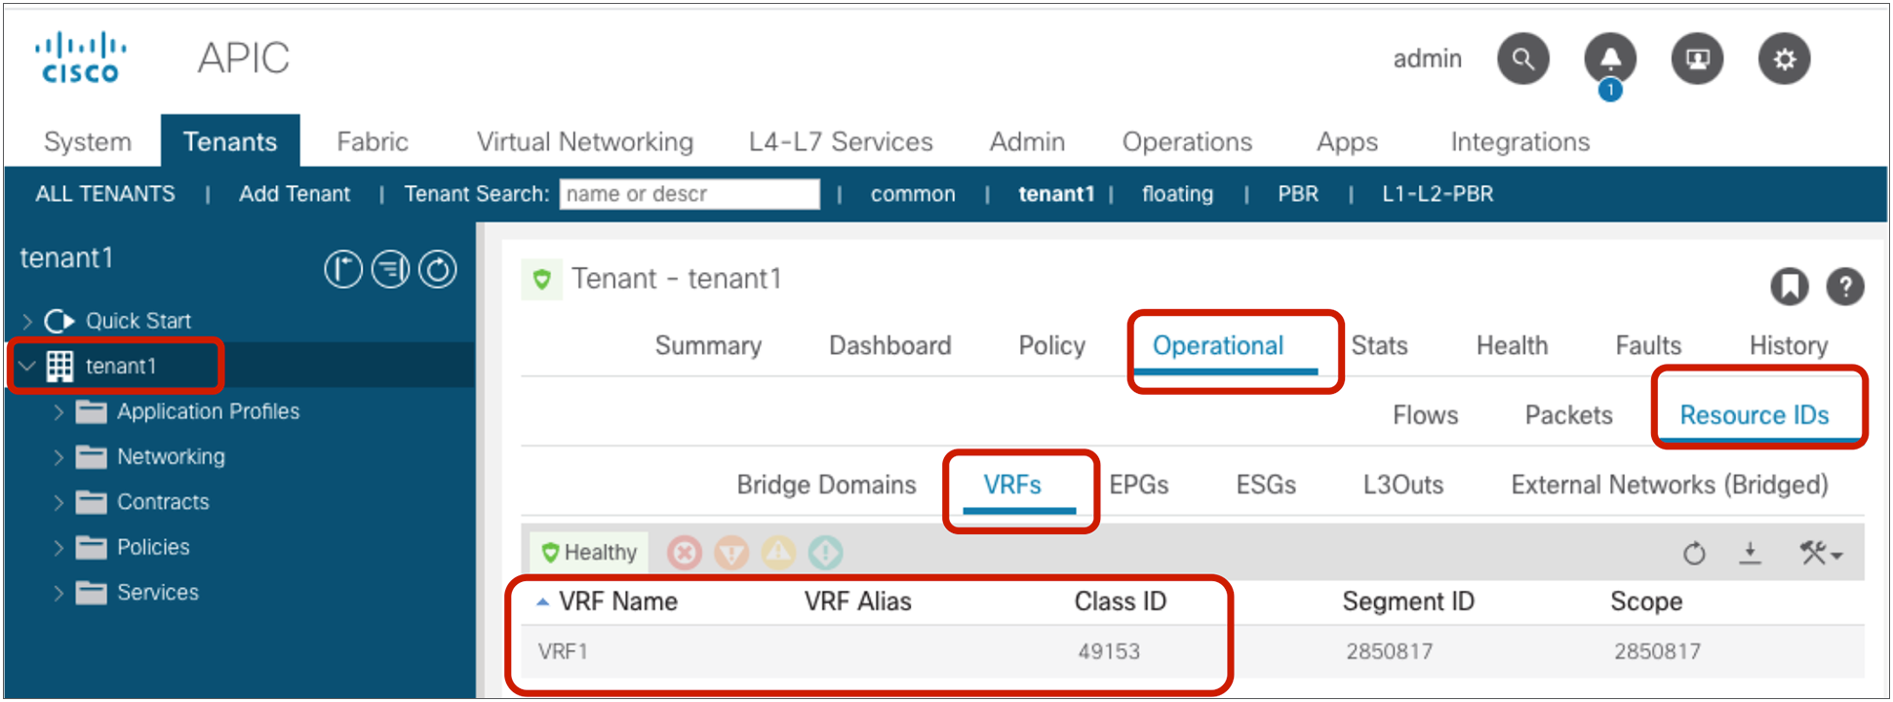Switch to the Summary tab
The height and width of the screenshot is (702, 1893).
[x=708, y=346]
